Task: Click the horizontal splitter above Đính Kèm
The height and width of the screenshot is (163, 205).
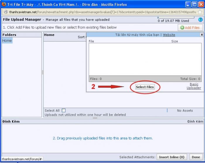Action: [x=95, y=118]
